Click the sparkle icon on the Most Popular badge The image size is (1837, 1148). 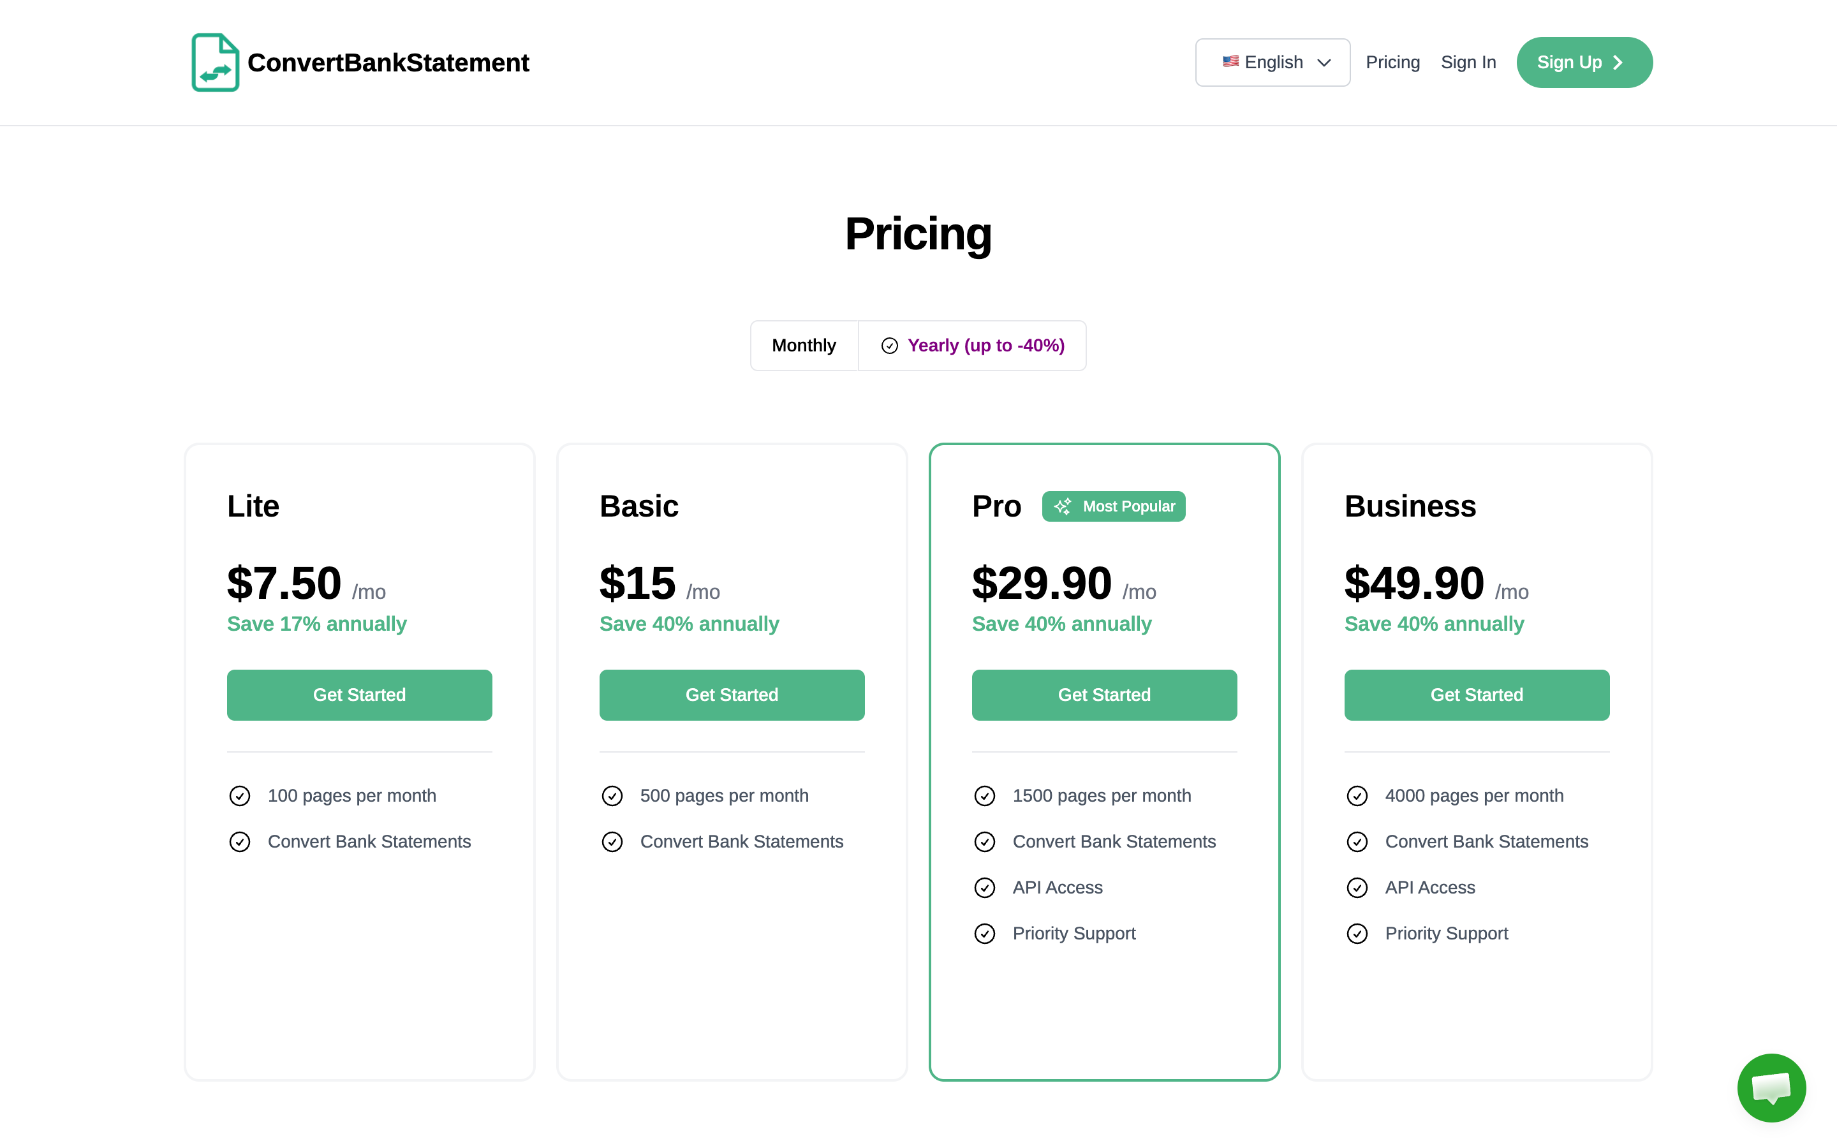click(1063, 506)
